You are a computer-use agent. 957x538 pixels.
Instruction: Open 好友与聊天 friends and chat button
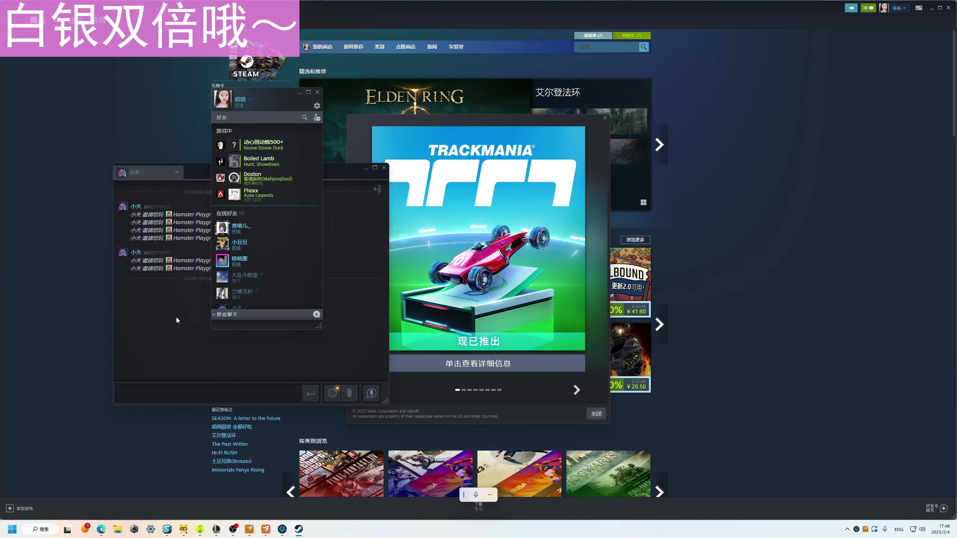point(937,508)
